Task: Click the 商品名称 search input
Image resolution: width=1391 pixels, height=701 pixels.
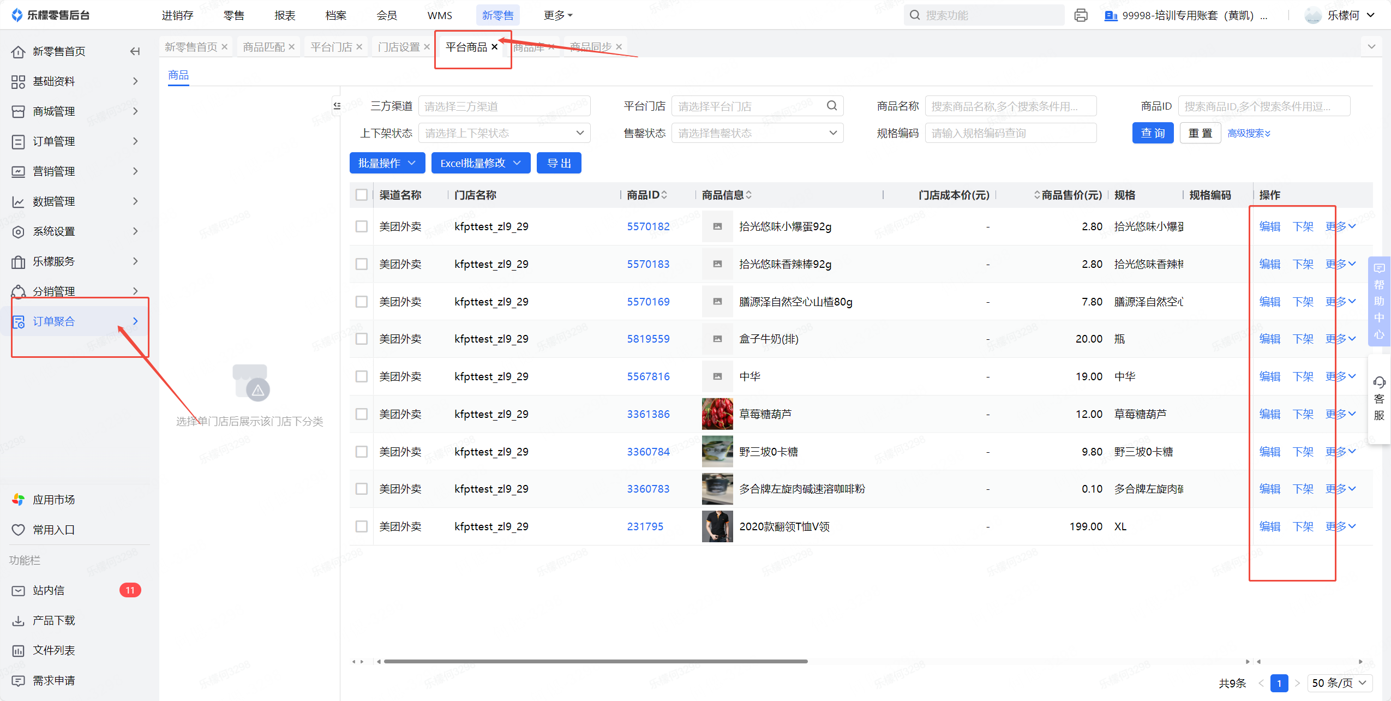Action: 1010,106
